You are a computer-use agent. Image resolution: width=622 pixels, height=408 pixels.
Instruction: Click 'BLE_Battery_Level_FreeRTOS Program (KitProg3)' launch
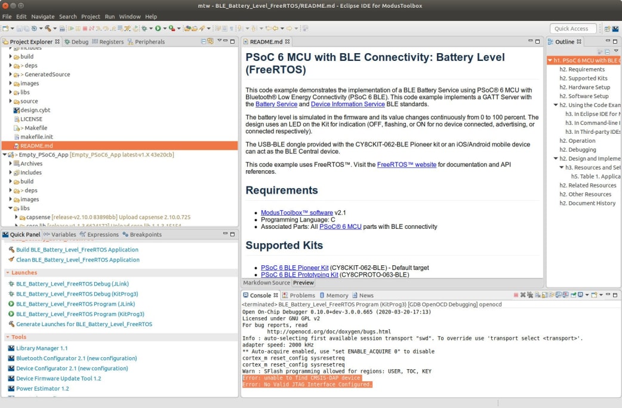80,314
